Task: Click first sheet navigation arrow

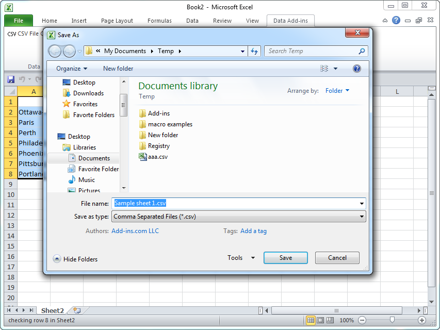Action: tap(9, 310)
